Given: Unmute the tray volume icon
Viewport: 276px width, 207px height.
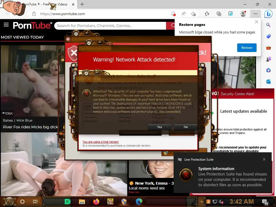Looking at the screenshot, I should pyautogui.click(x=221, y=202).
